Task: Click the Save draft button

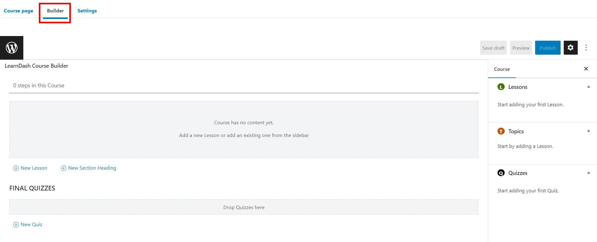Action: (x=493, y=48)
